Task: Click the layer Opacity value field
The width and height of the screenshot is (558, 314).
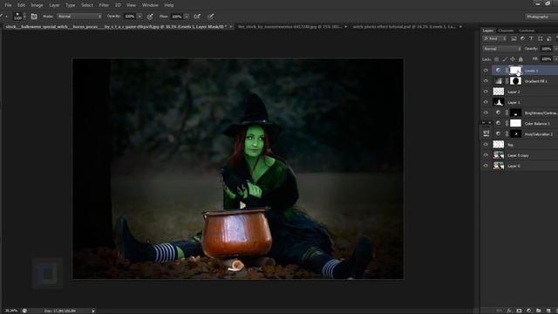Action: coord(546,49)
